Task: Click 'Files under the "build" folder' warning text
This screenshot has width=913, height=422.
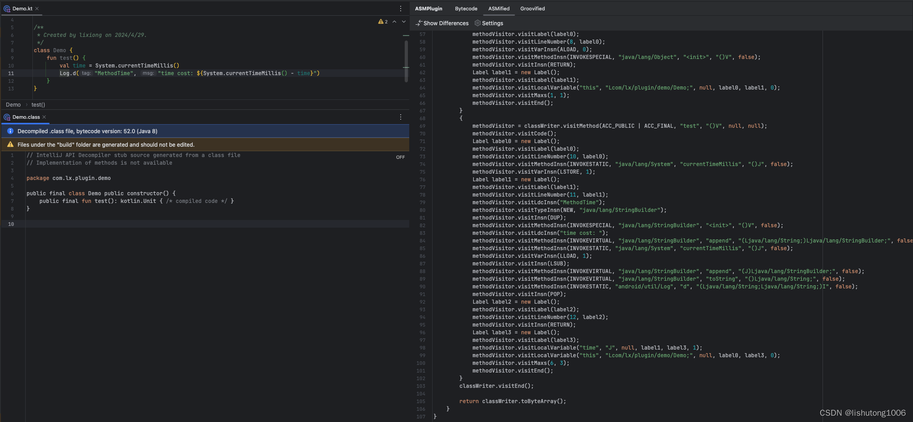Action: coord(106,144)
